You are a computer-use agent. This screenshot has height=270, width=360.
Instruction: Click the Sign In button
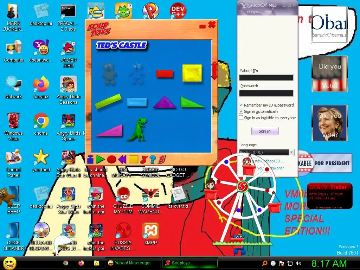point(265,131)
